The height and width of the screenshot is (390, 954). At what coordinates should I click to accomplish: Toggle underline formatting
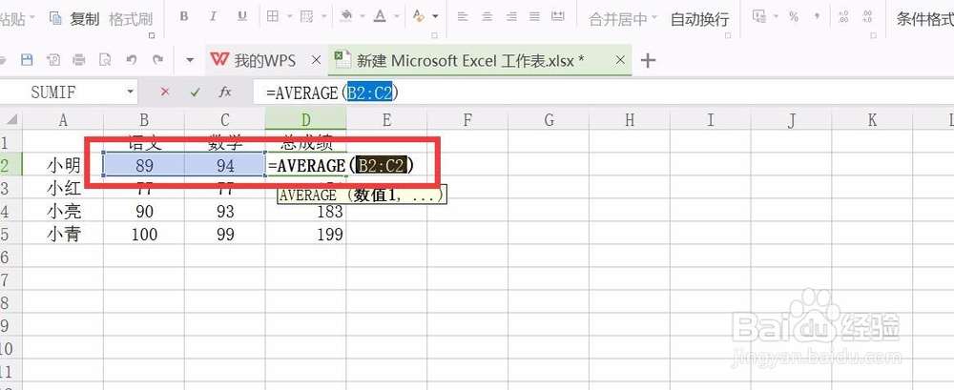pos(242,17)
